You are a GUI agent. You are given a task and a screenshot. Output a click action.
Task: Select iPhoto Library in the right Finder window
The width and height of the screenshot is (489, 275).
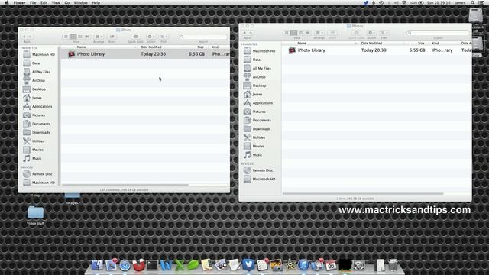[x=377, y=50]
